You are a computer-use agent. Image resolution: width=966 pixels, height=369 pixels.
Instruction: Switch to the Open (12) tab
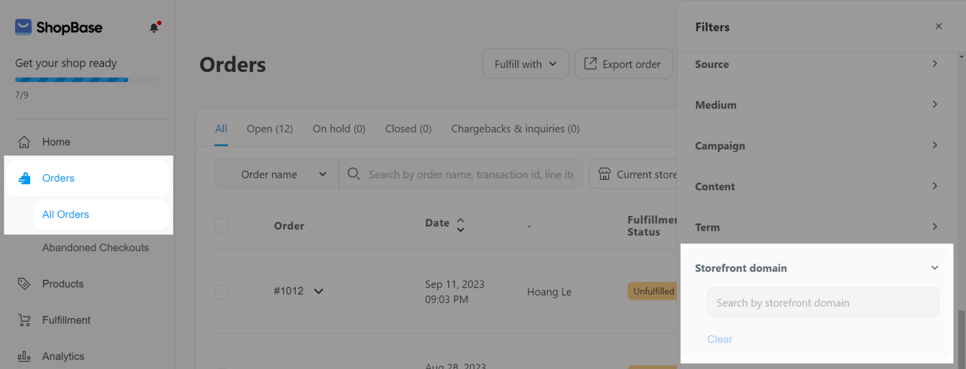click(269, 129)
